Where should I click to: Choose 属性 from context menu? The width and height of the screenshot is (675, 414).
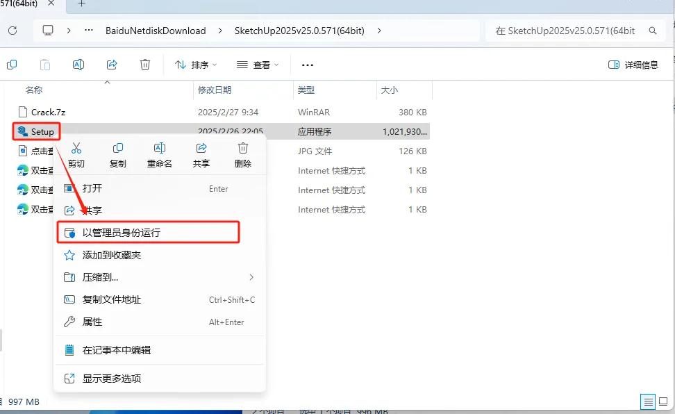160,322
